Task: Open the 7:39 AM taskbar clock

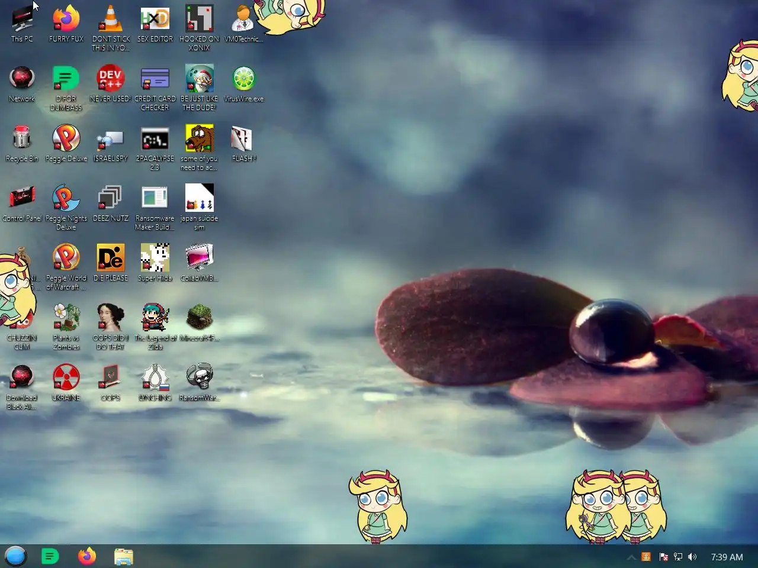Action: 727,557
